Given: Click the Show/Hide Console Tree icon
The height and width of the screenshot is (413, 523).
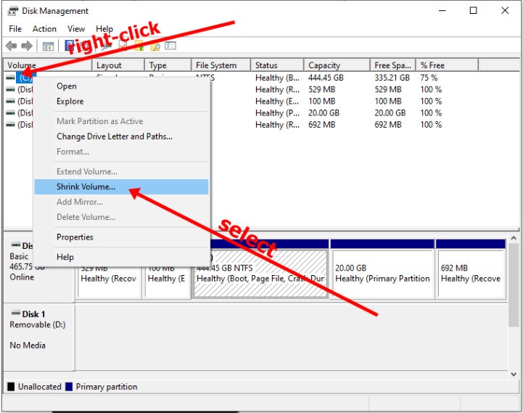Looking at the screenshot, I should point(49,46).
